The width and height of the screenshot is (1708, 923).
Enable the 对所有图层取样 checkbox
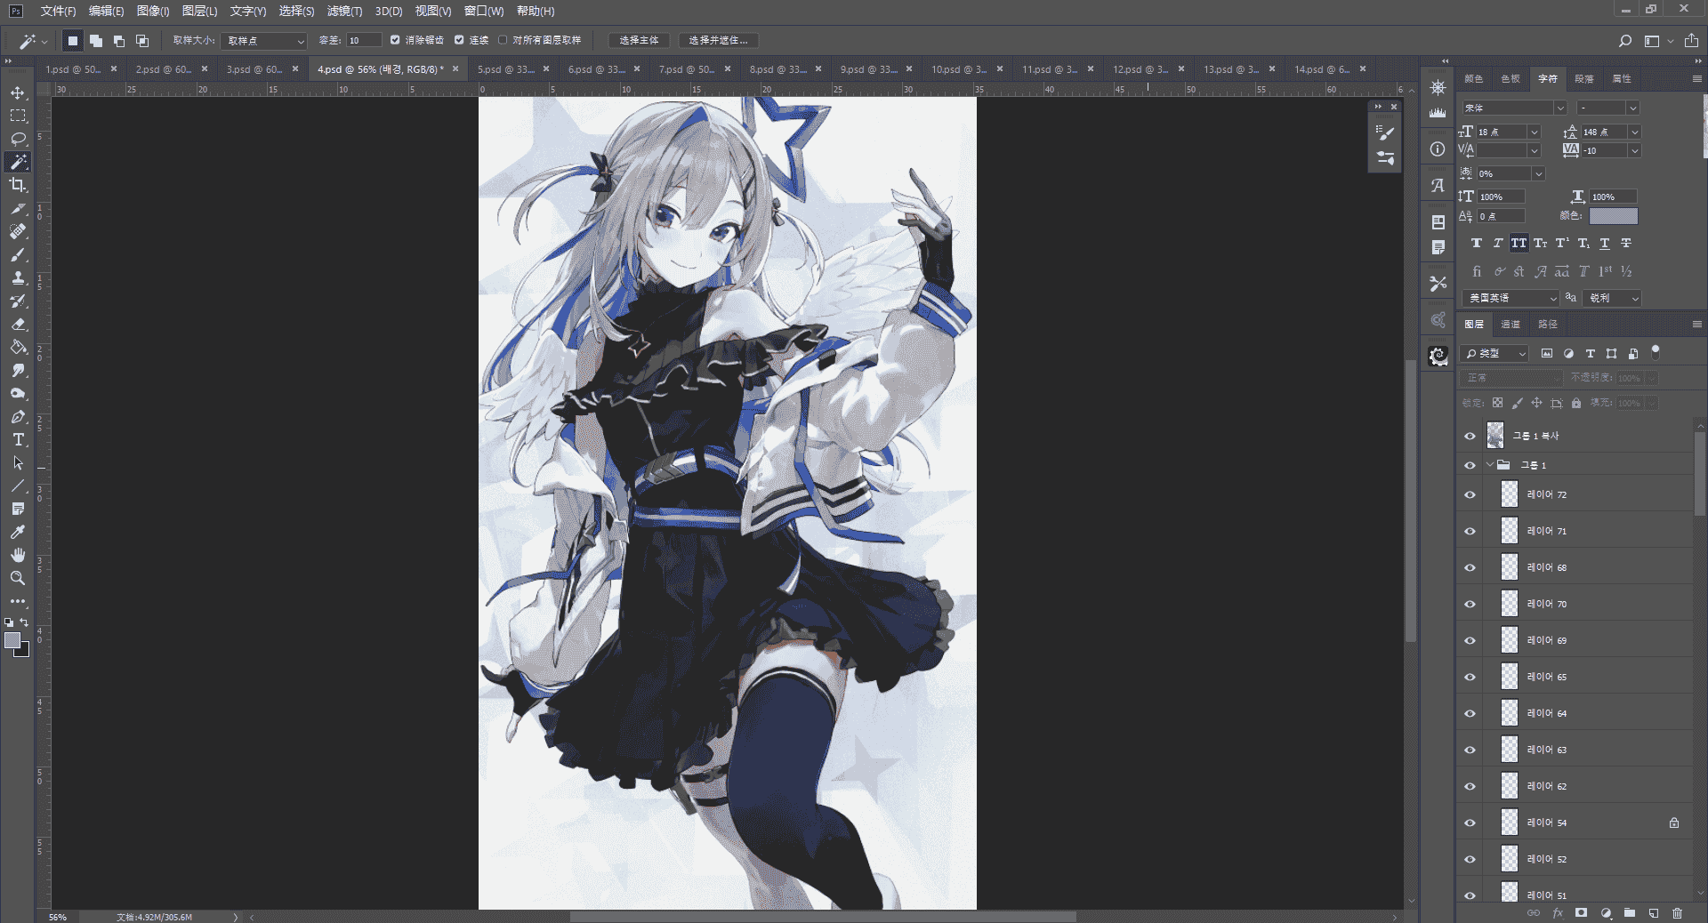503,40
